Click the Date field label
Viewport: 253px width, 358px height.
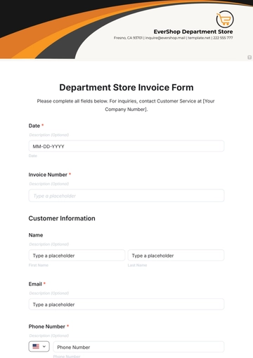coord(34,126)
